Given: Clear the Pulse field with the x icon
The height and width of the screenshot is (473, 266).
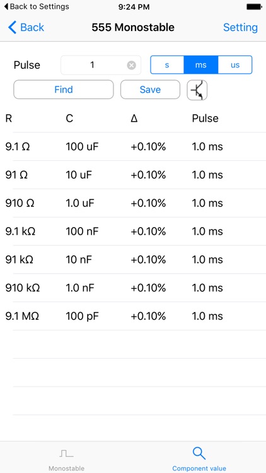Looking at the screenshot, I should tap(131, 65).
